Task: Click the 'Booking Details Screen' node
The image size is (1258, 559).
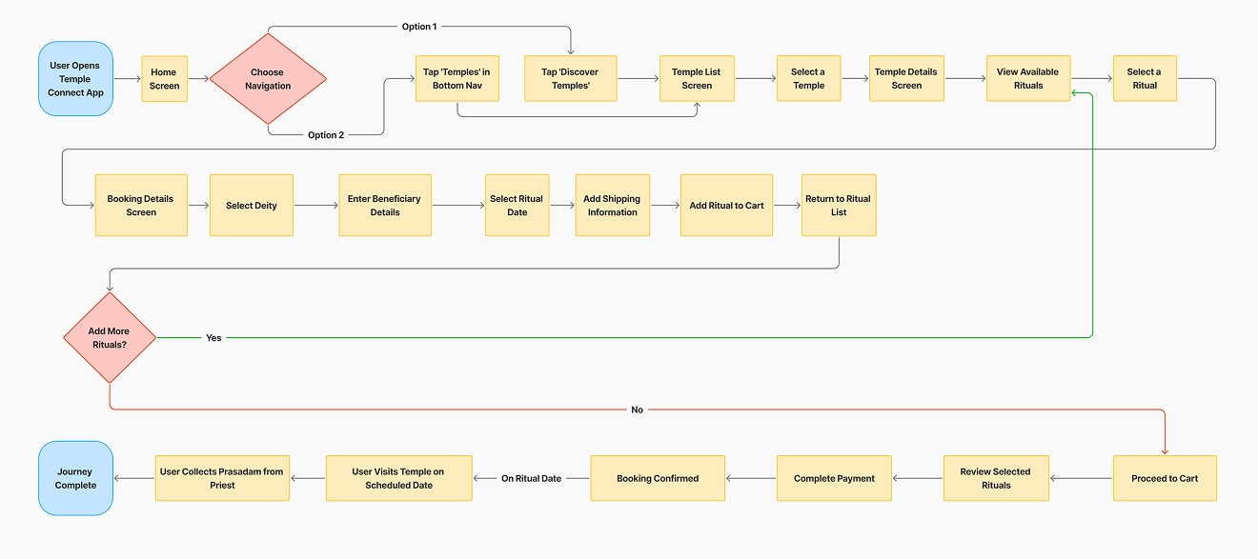Action: (141, 205)
